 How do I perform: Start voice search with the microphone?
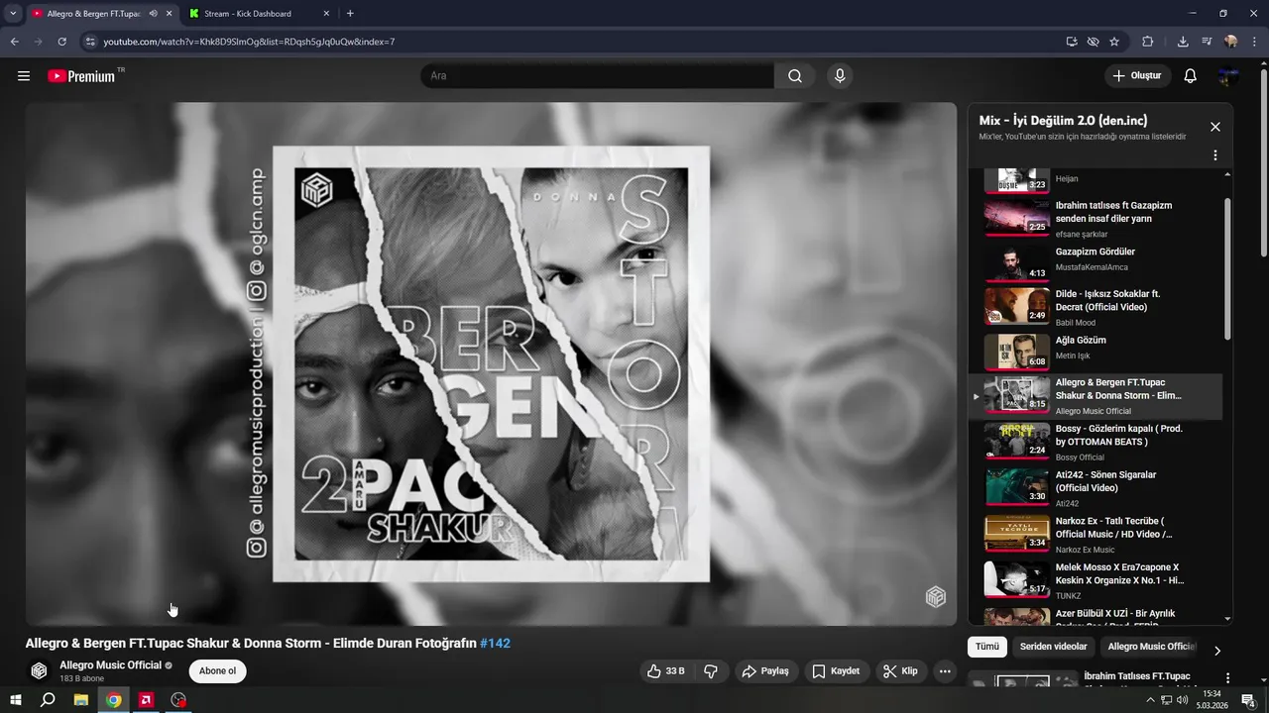point(840,76)
